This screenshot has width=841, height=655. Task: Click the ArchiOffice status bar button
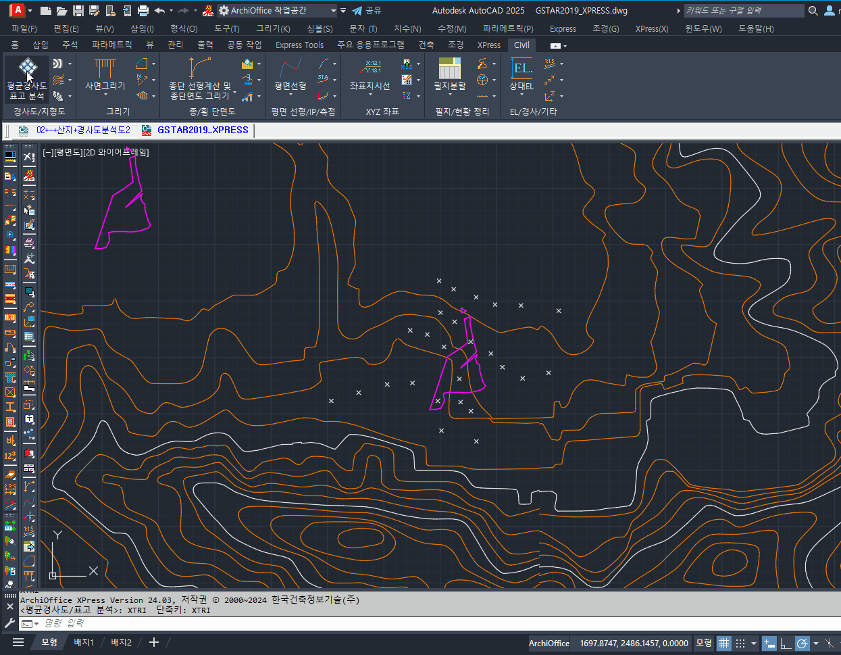click(x=549, y=643)
